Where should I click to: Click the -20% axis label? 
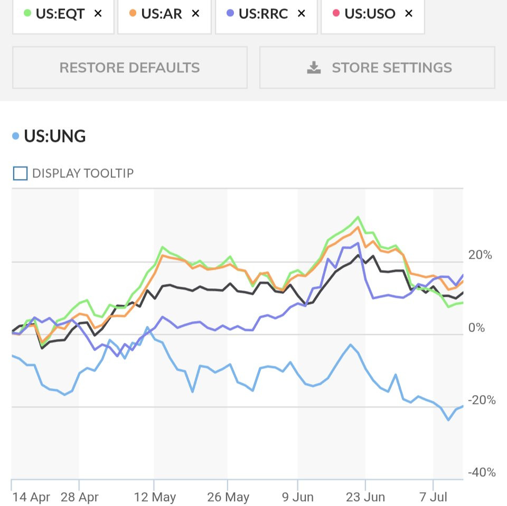[482, 400]
